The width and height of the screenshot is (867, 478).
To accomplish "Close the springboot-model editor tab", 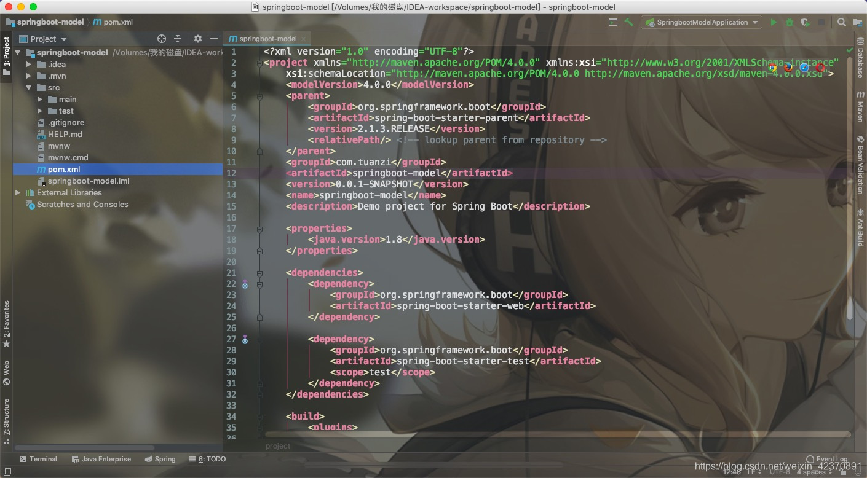I will click(x=304, y=39).
